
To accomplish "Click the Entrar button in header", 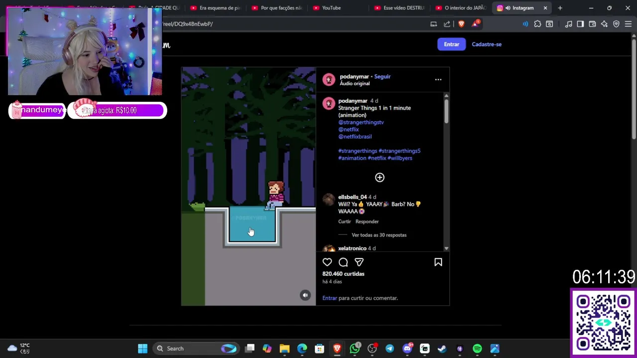I will (x=451, y=44).
